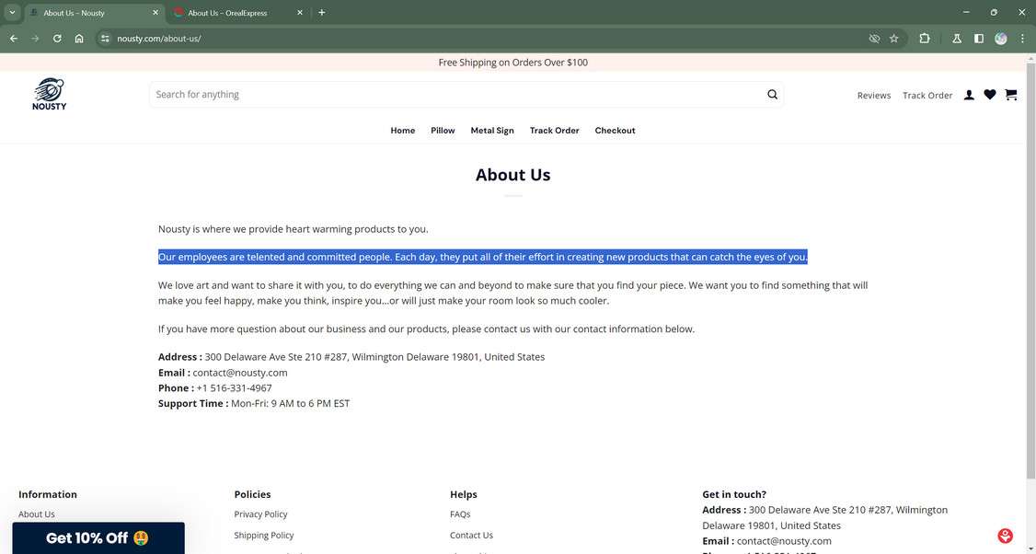Click the shopping cart icon
The image size is (1036, 554).
tap(1010, 95)
